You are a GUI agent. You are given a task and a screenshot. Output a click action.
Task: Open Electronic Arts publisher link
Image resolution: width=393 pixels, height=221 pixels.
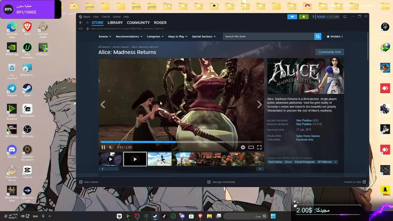pos(305,140)
